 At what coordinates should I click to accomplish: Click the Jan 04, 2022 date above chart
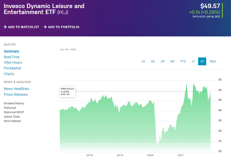pos(68,49)
